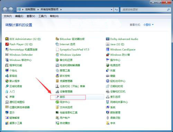Click the 语音识别 microphone icon

[x=108, y=118]
